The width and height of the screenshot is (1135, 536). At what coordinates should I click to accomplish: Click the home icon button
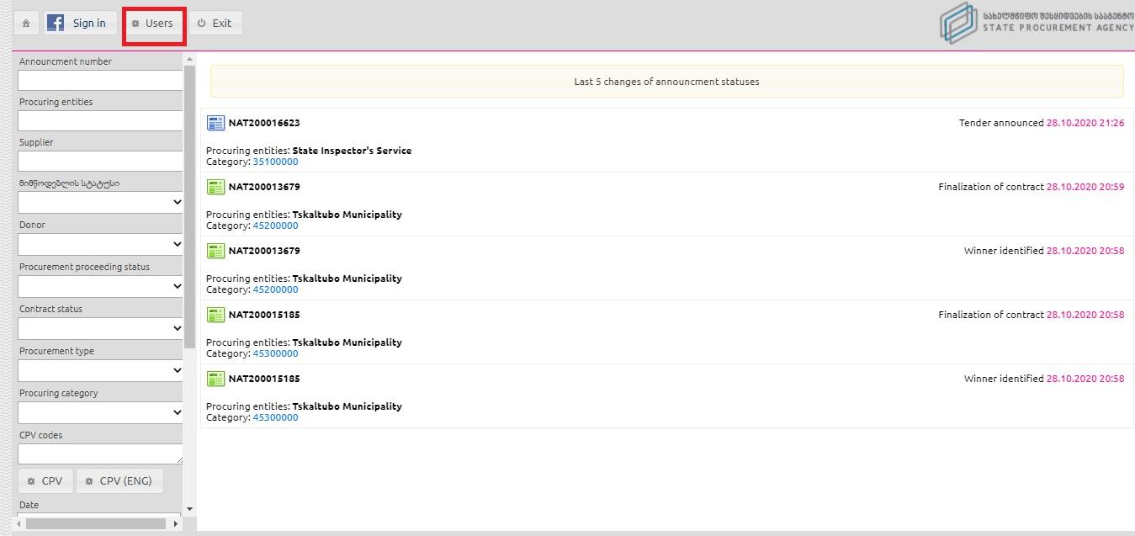click(26, 24)
